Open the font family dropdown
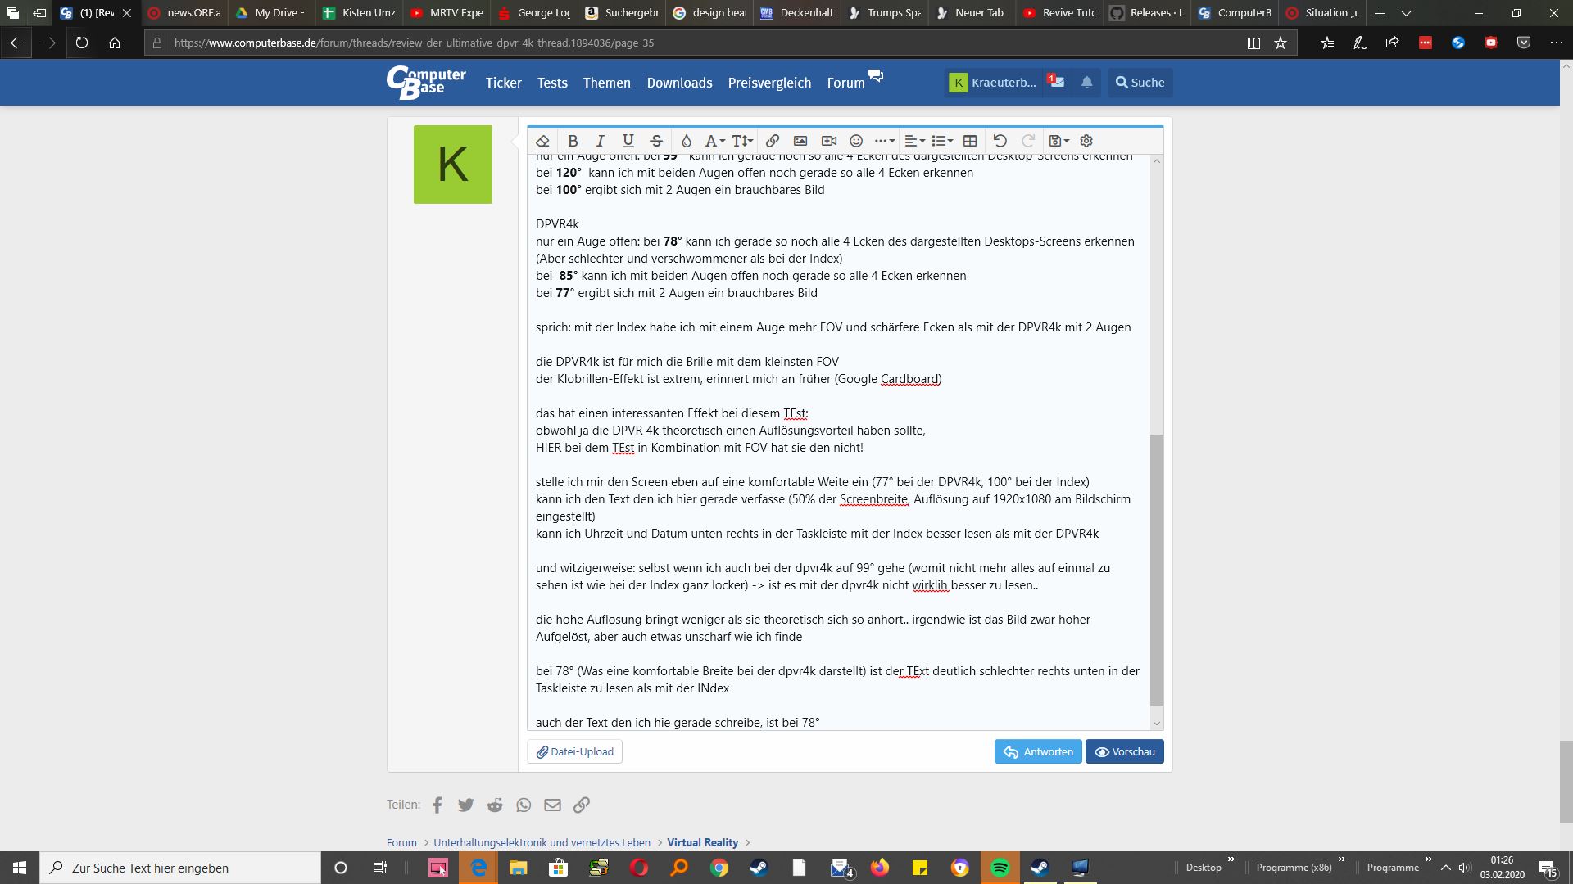The image size is (1573, 884). click(x=714, y=141)
